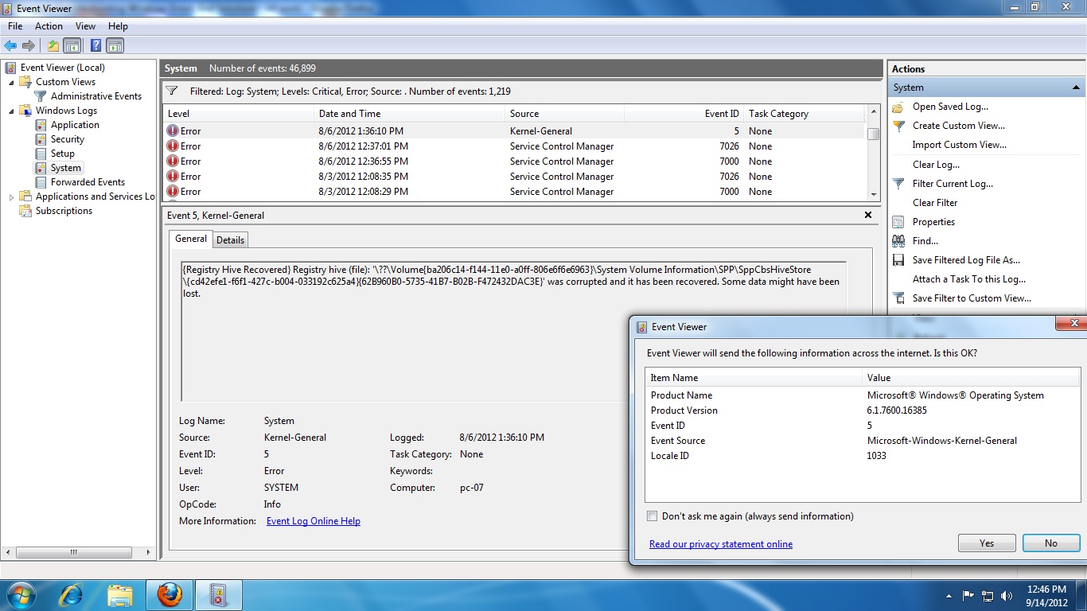Sort events by the Date and Time column header

409,114
